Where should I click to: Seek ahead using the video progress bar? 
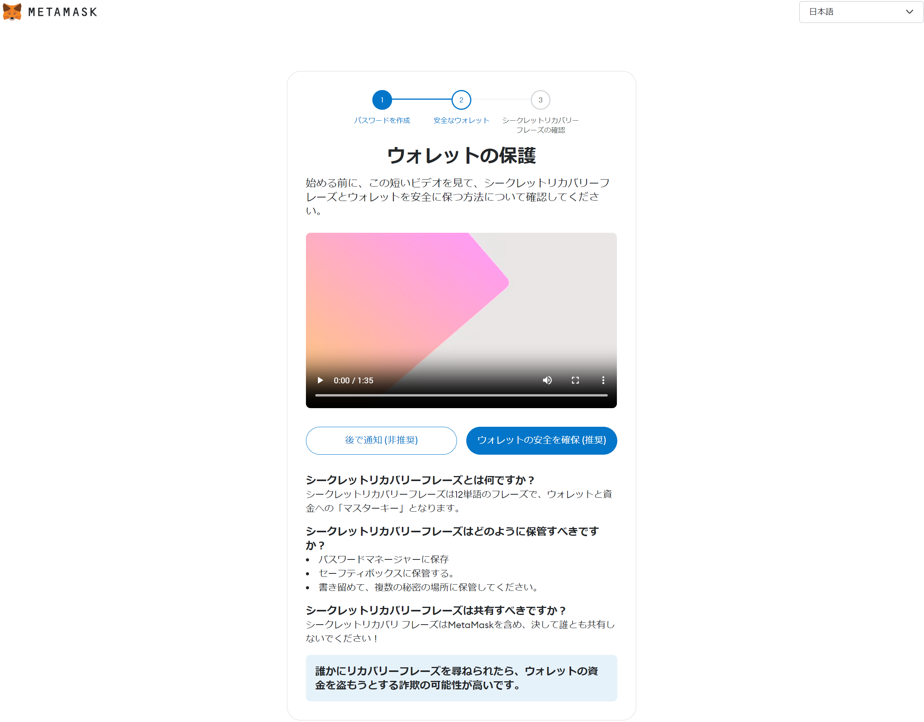point(461,395)
